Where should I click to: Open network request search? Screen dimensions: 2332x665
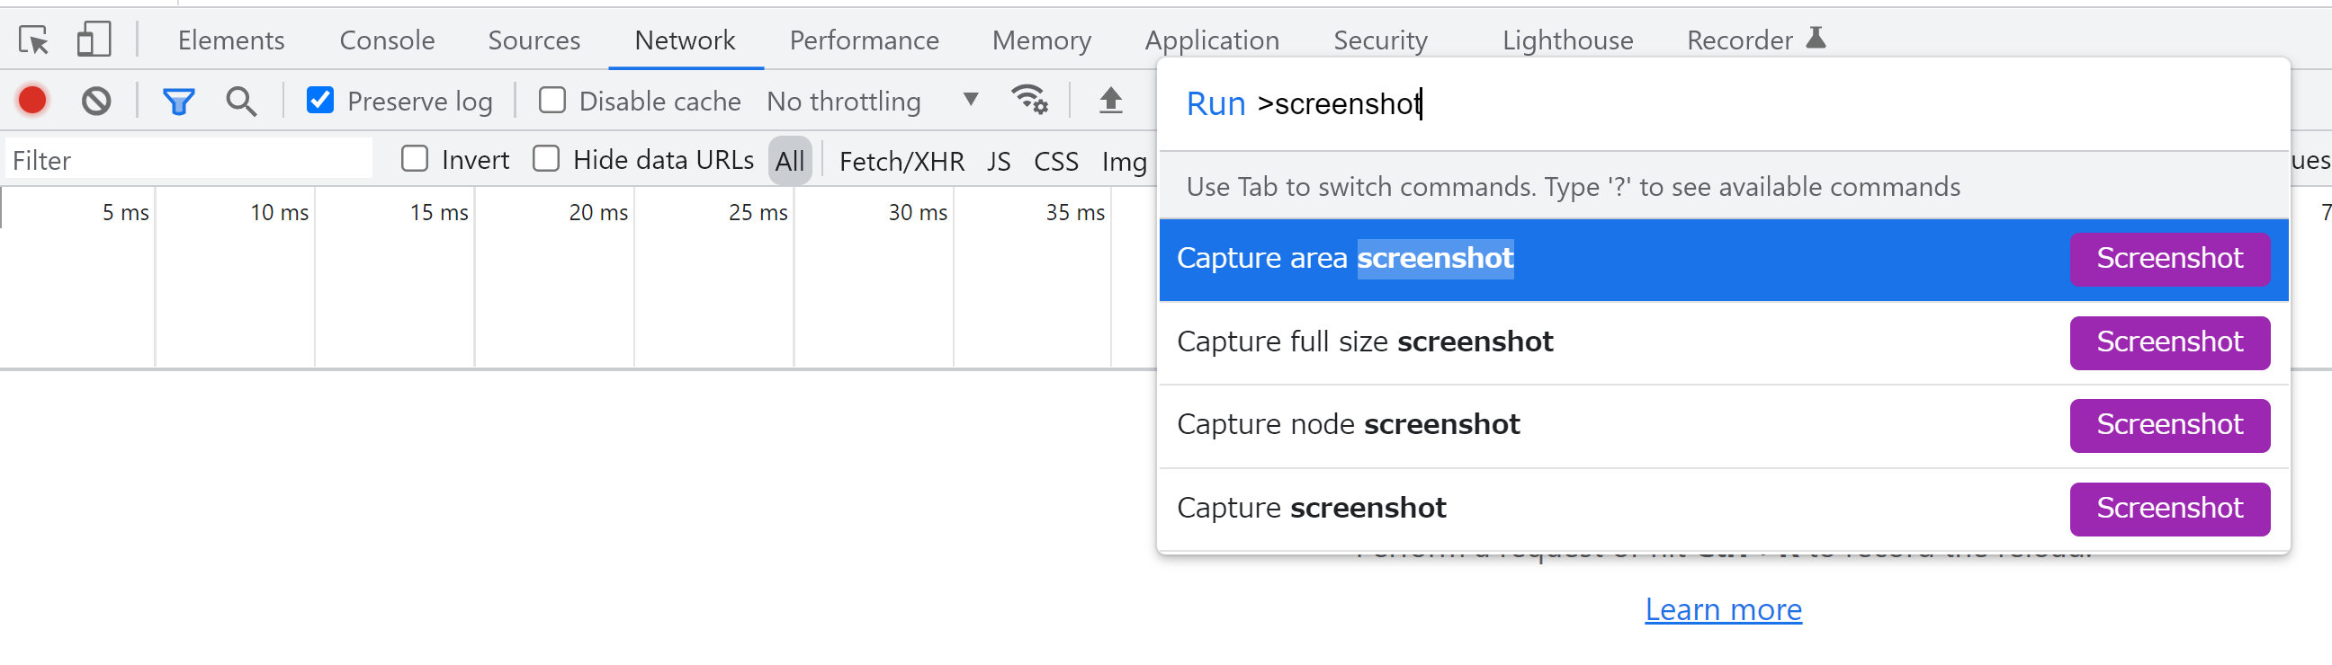tap(240, 101)
